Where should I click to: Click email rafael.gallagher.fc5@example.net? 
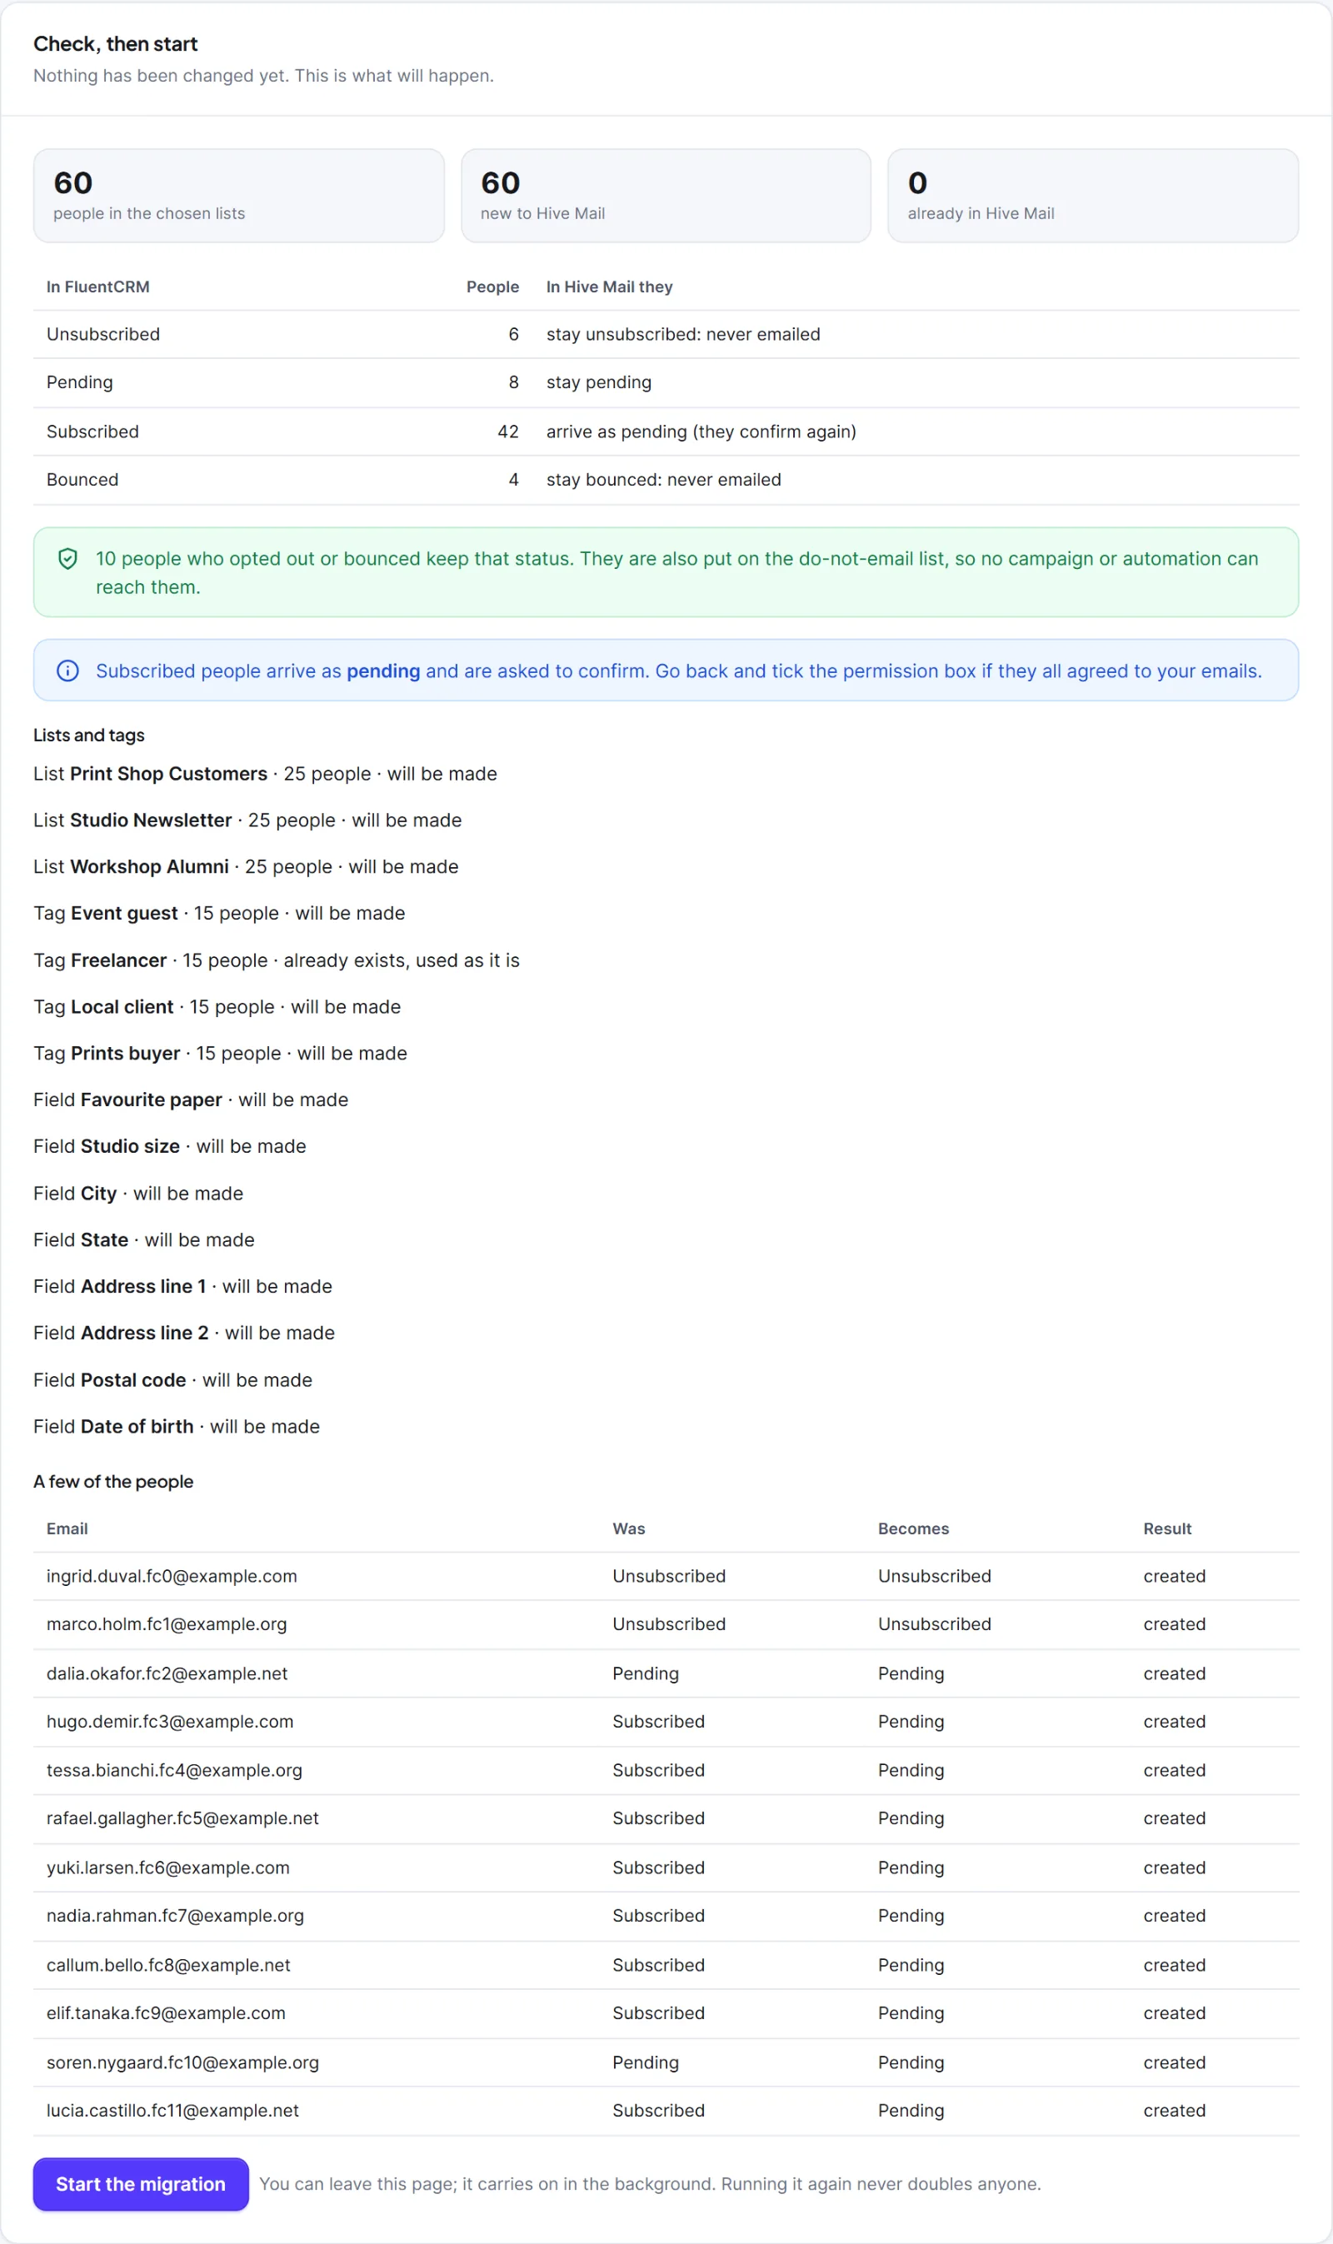pos(182,1818)
